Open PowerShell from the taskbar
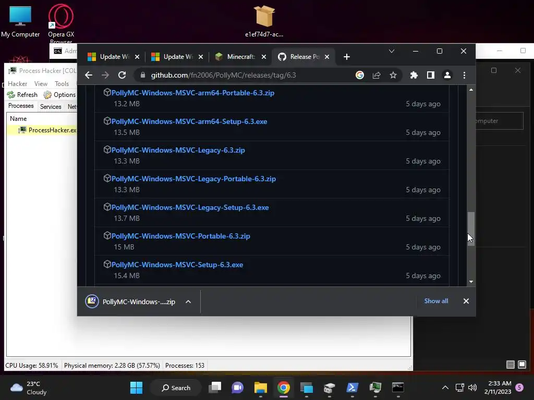 coord(352,387)
